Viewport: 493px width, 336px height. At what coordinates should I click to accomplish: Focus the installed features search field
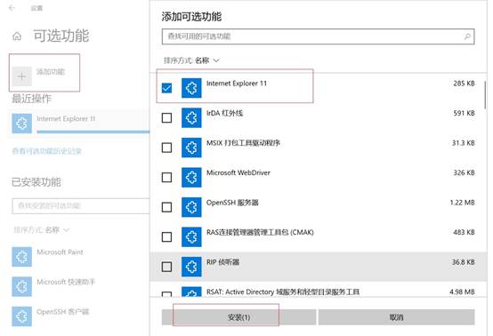[x=81, y=205]
